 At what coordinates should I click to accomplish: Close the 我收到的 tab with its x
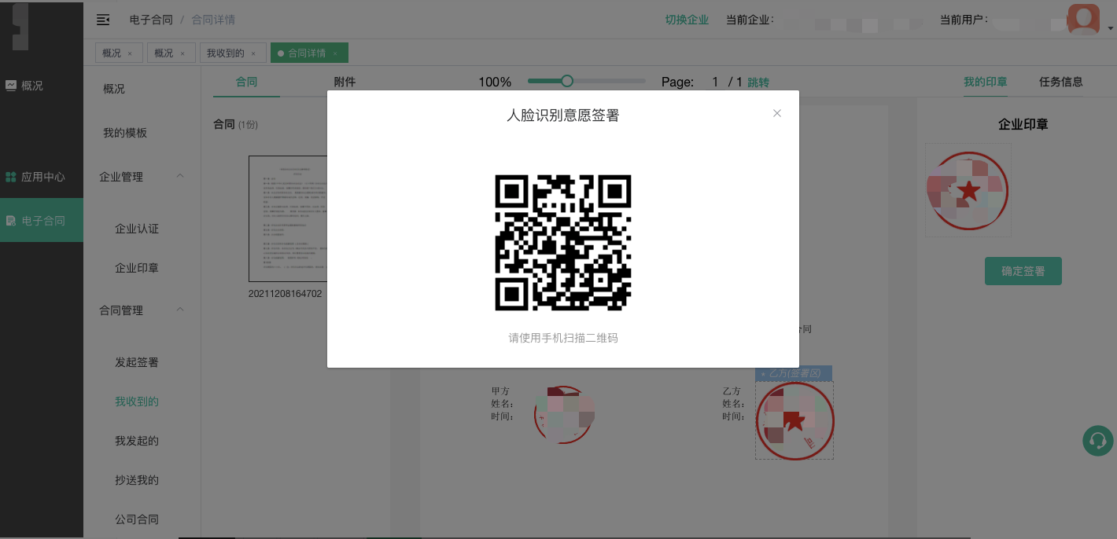(253, 53)
